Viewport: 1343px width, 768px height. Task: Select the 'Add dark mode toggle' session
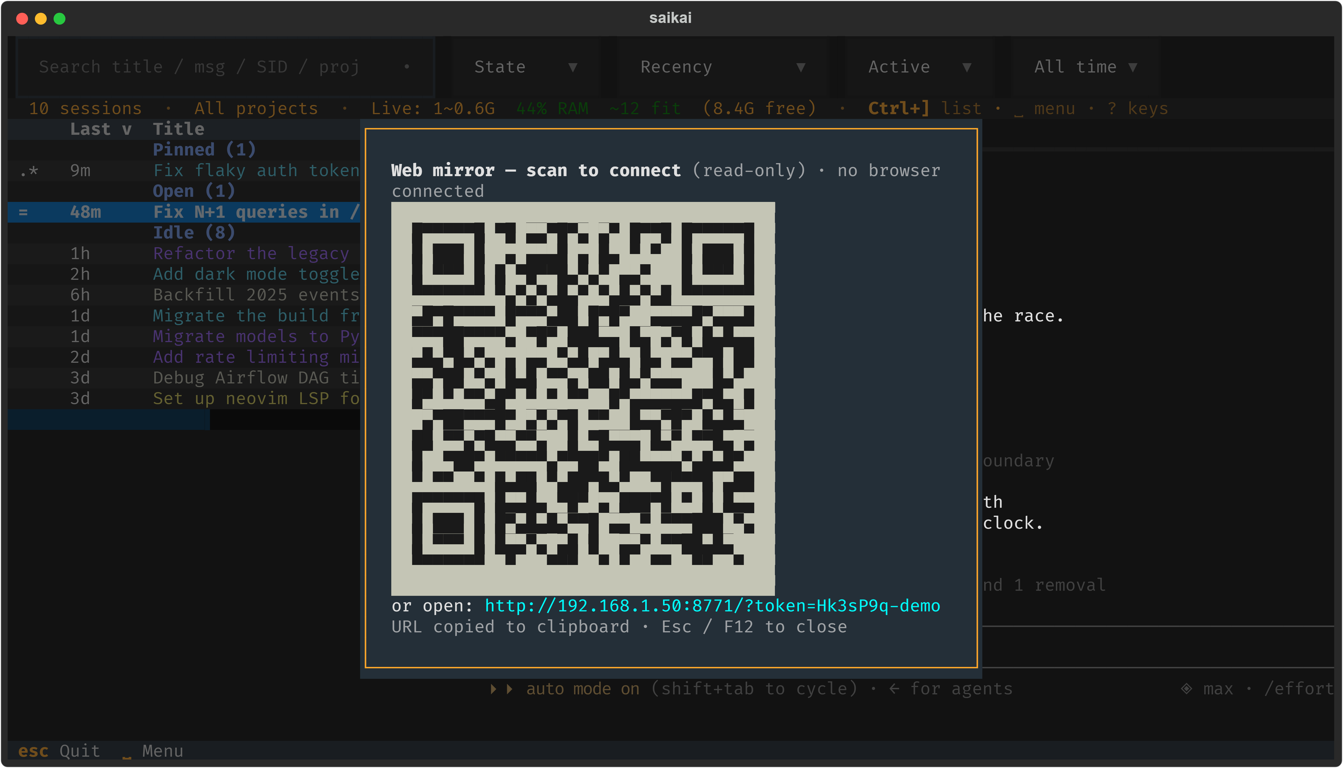184,274
